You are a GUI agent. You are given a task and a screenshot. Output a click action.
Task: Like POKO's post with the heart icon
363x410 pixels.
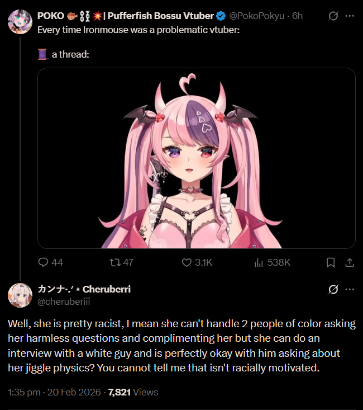pyautogui.click(x=187, y=262)
